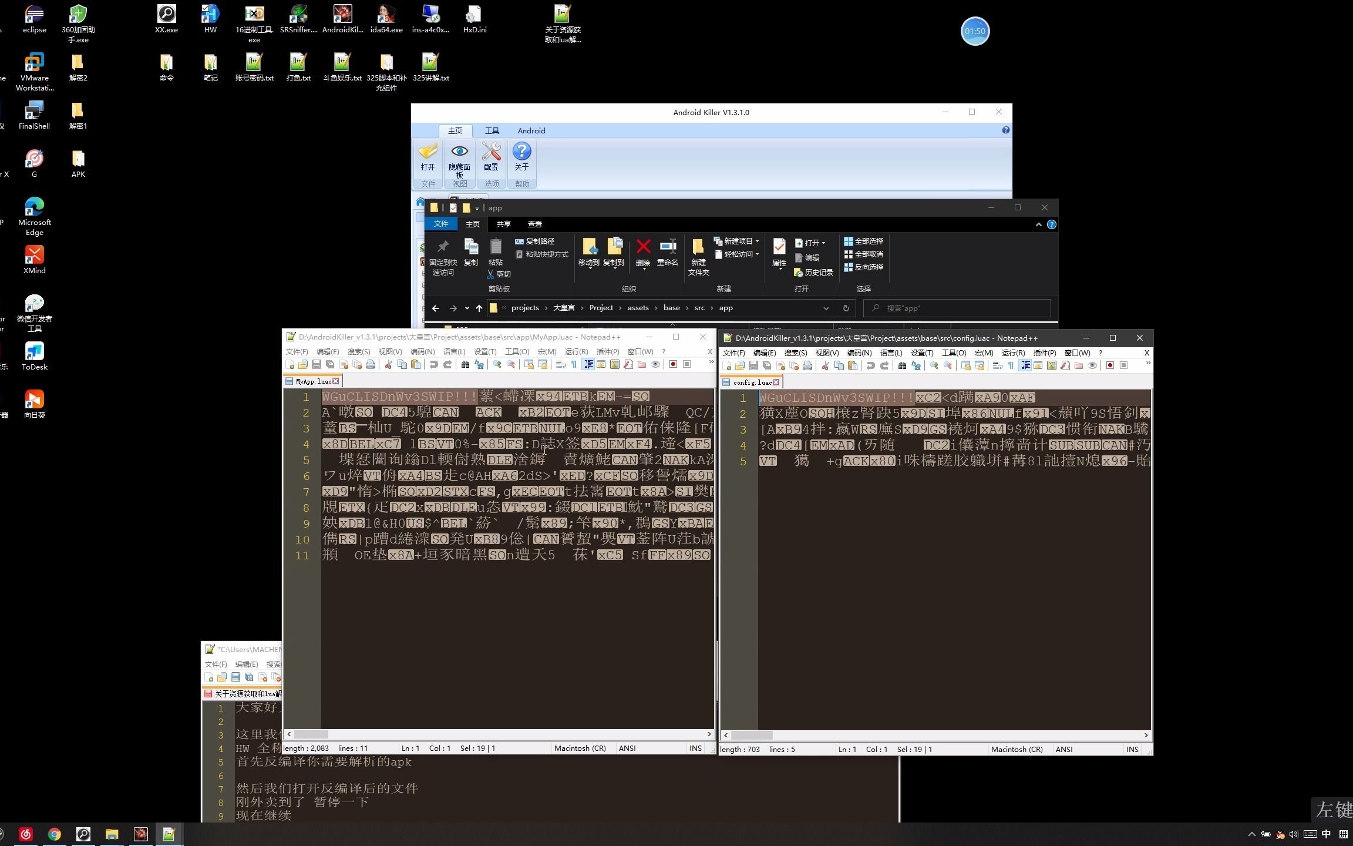
Task: Toggle Show All Characters pilcrow in MyApp.luac window
Action: click(574, 365)
